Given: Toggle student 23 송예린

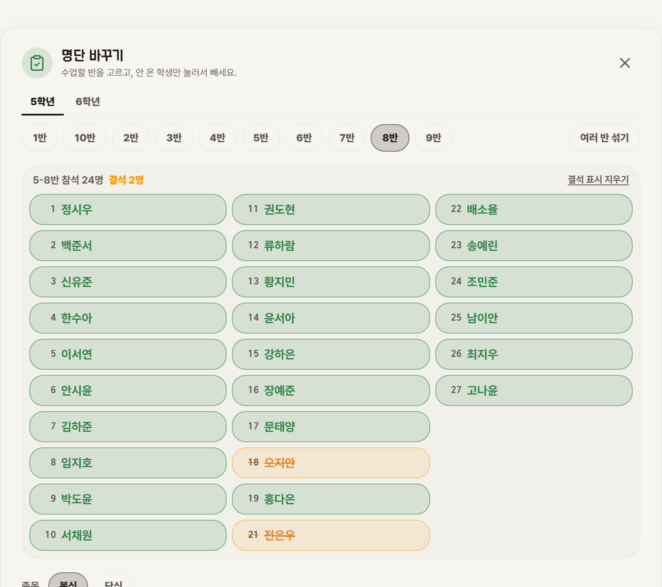Looking at the screenshot, I should click(x=534, y=246).
